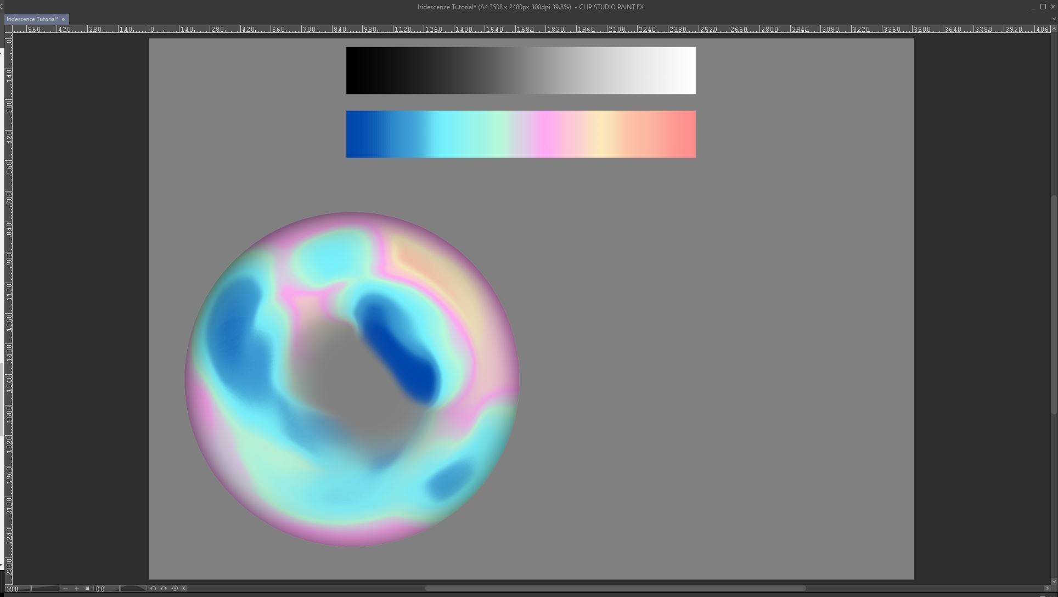Click the zoom out minus icon
The width and height of the screenshot is (1058, 597).
pyautogui.click(x=65, y=589)
